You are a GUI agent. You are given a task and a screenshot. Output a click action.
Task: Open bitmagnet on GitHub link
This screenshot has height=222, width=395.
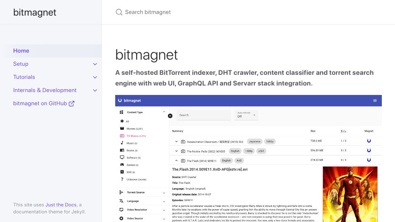[44, 103]
